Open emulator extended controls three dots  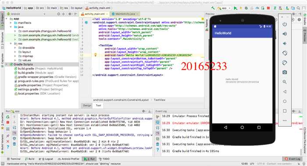[285, 120]
